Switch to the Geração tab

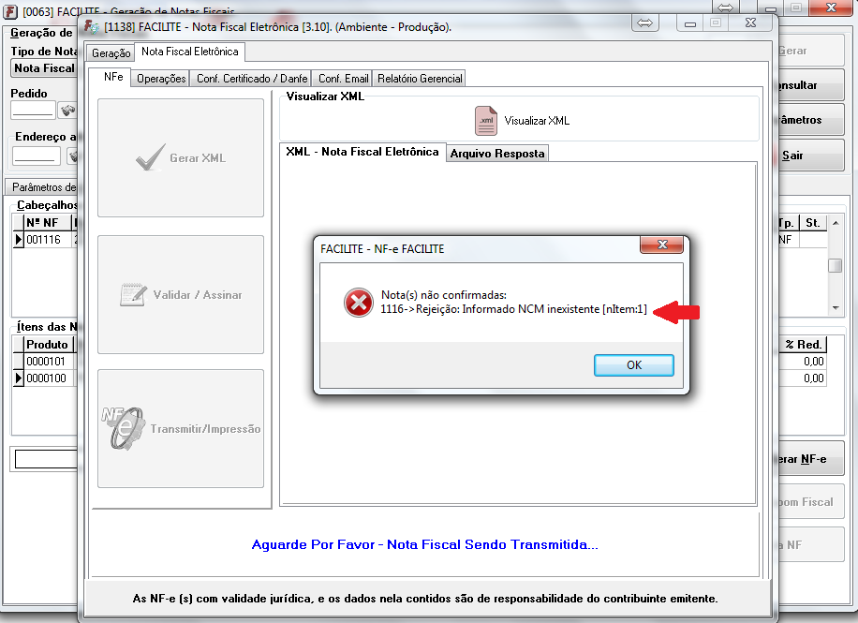coord(111,52)
